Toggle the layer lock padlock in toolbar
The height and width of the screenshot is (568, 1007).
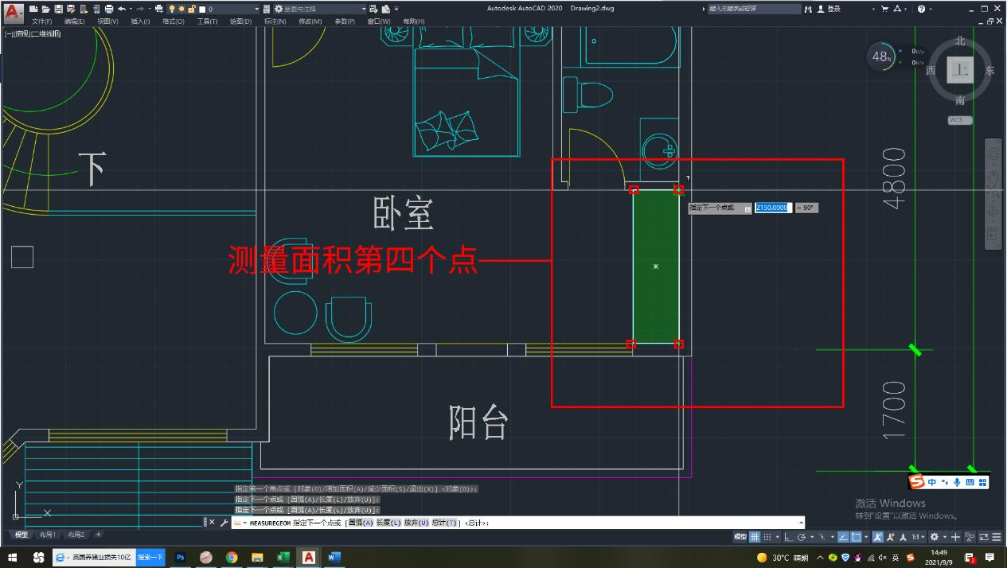pos(193,9)
